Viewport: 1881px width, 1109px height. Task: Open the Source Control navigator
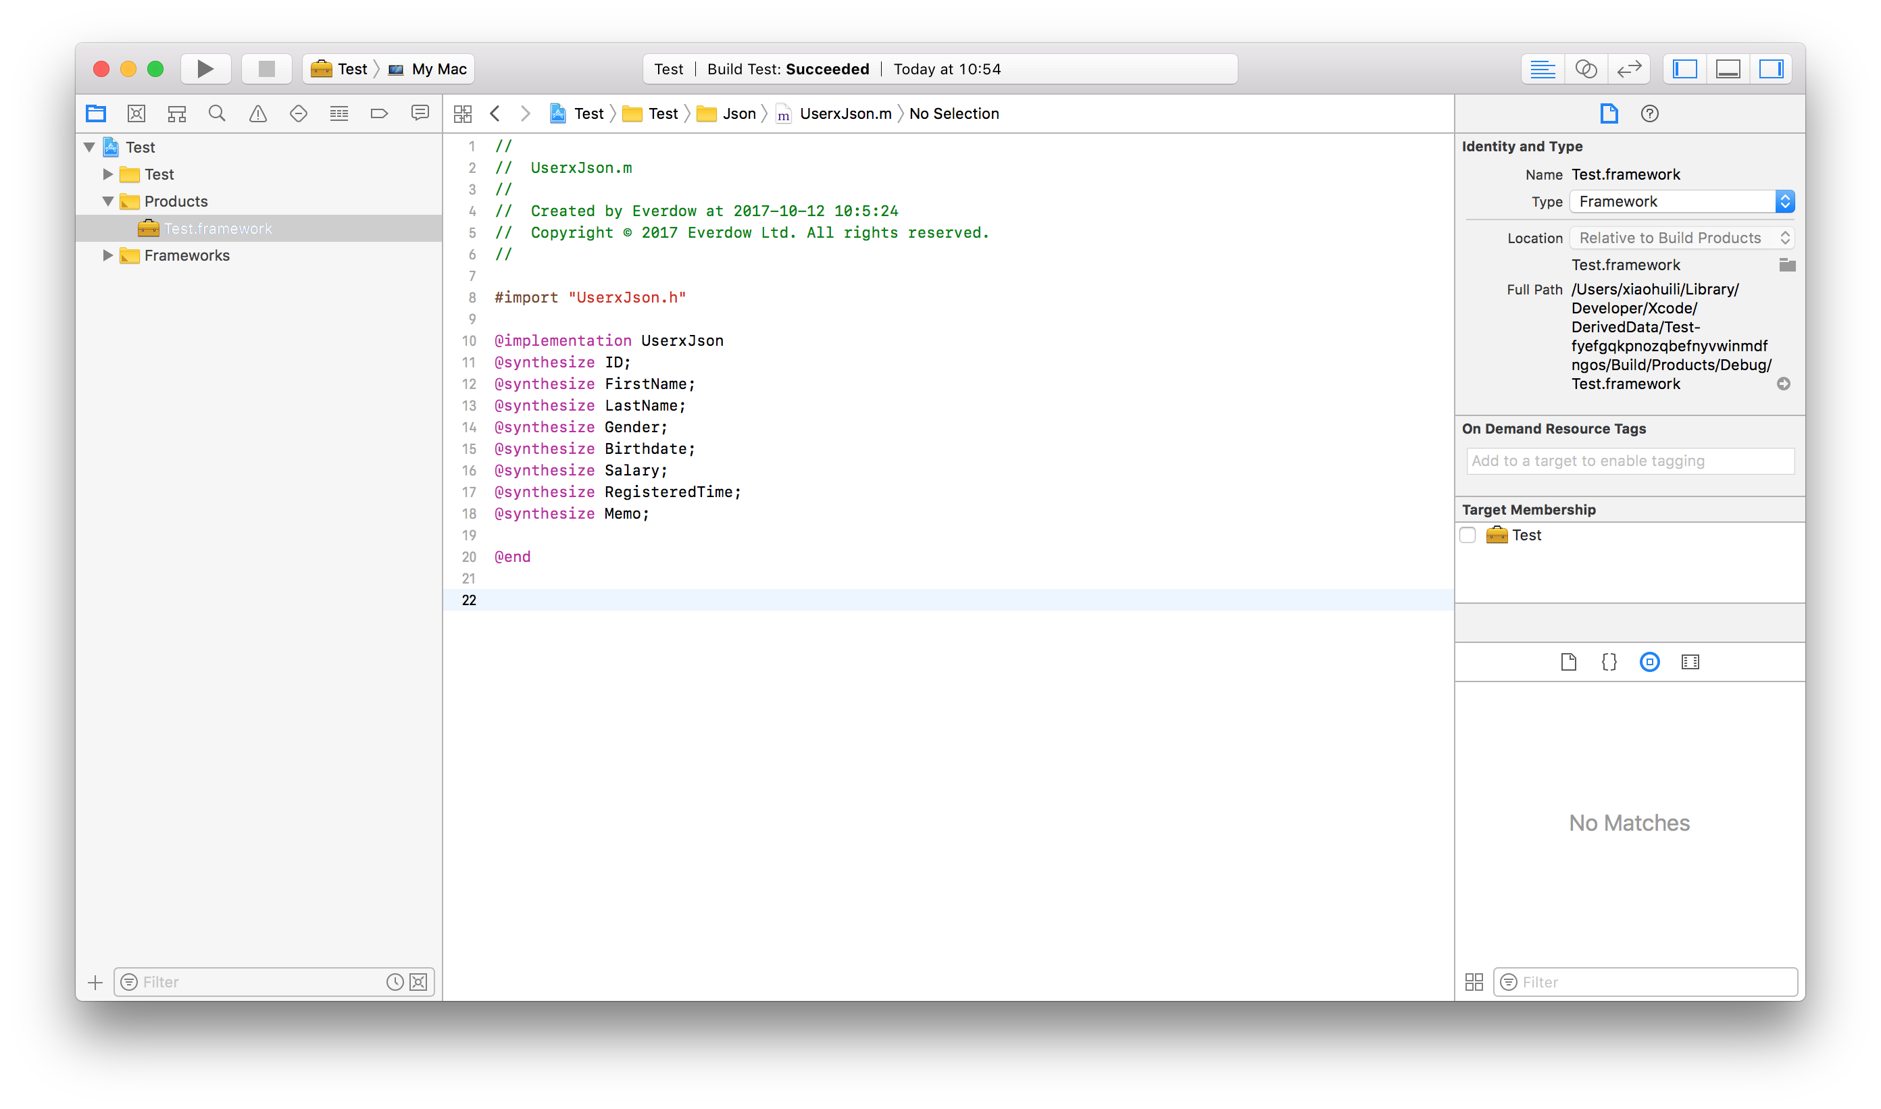(136, 113)
